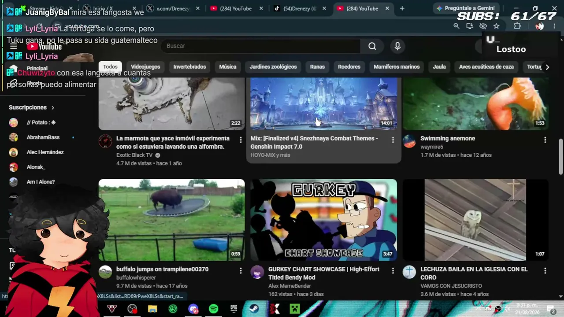Open the Chrome extensions puzzle icon
Viewport: 564px width, 317px height.
pyautogui.click(x=517, y=26)
